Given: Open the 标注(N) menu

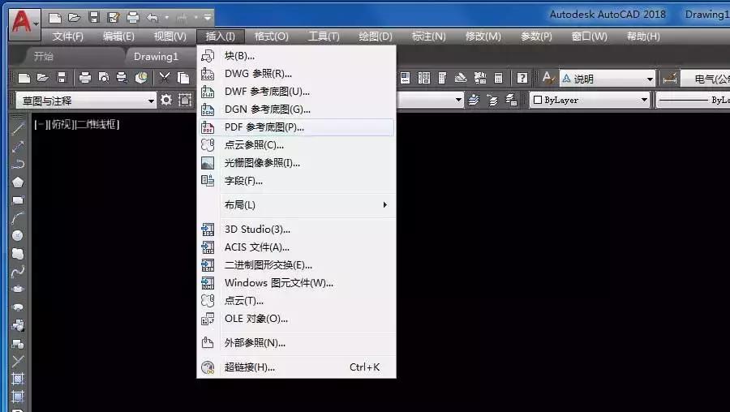Looking at the screenshot, I should coord(429,36).
